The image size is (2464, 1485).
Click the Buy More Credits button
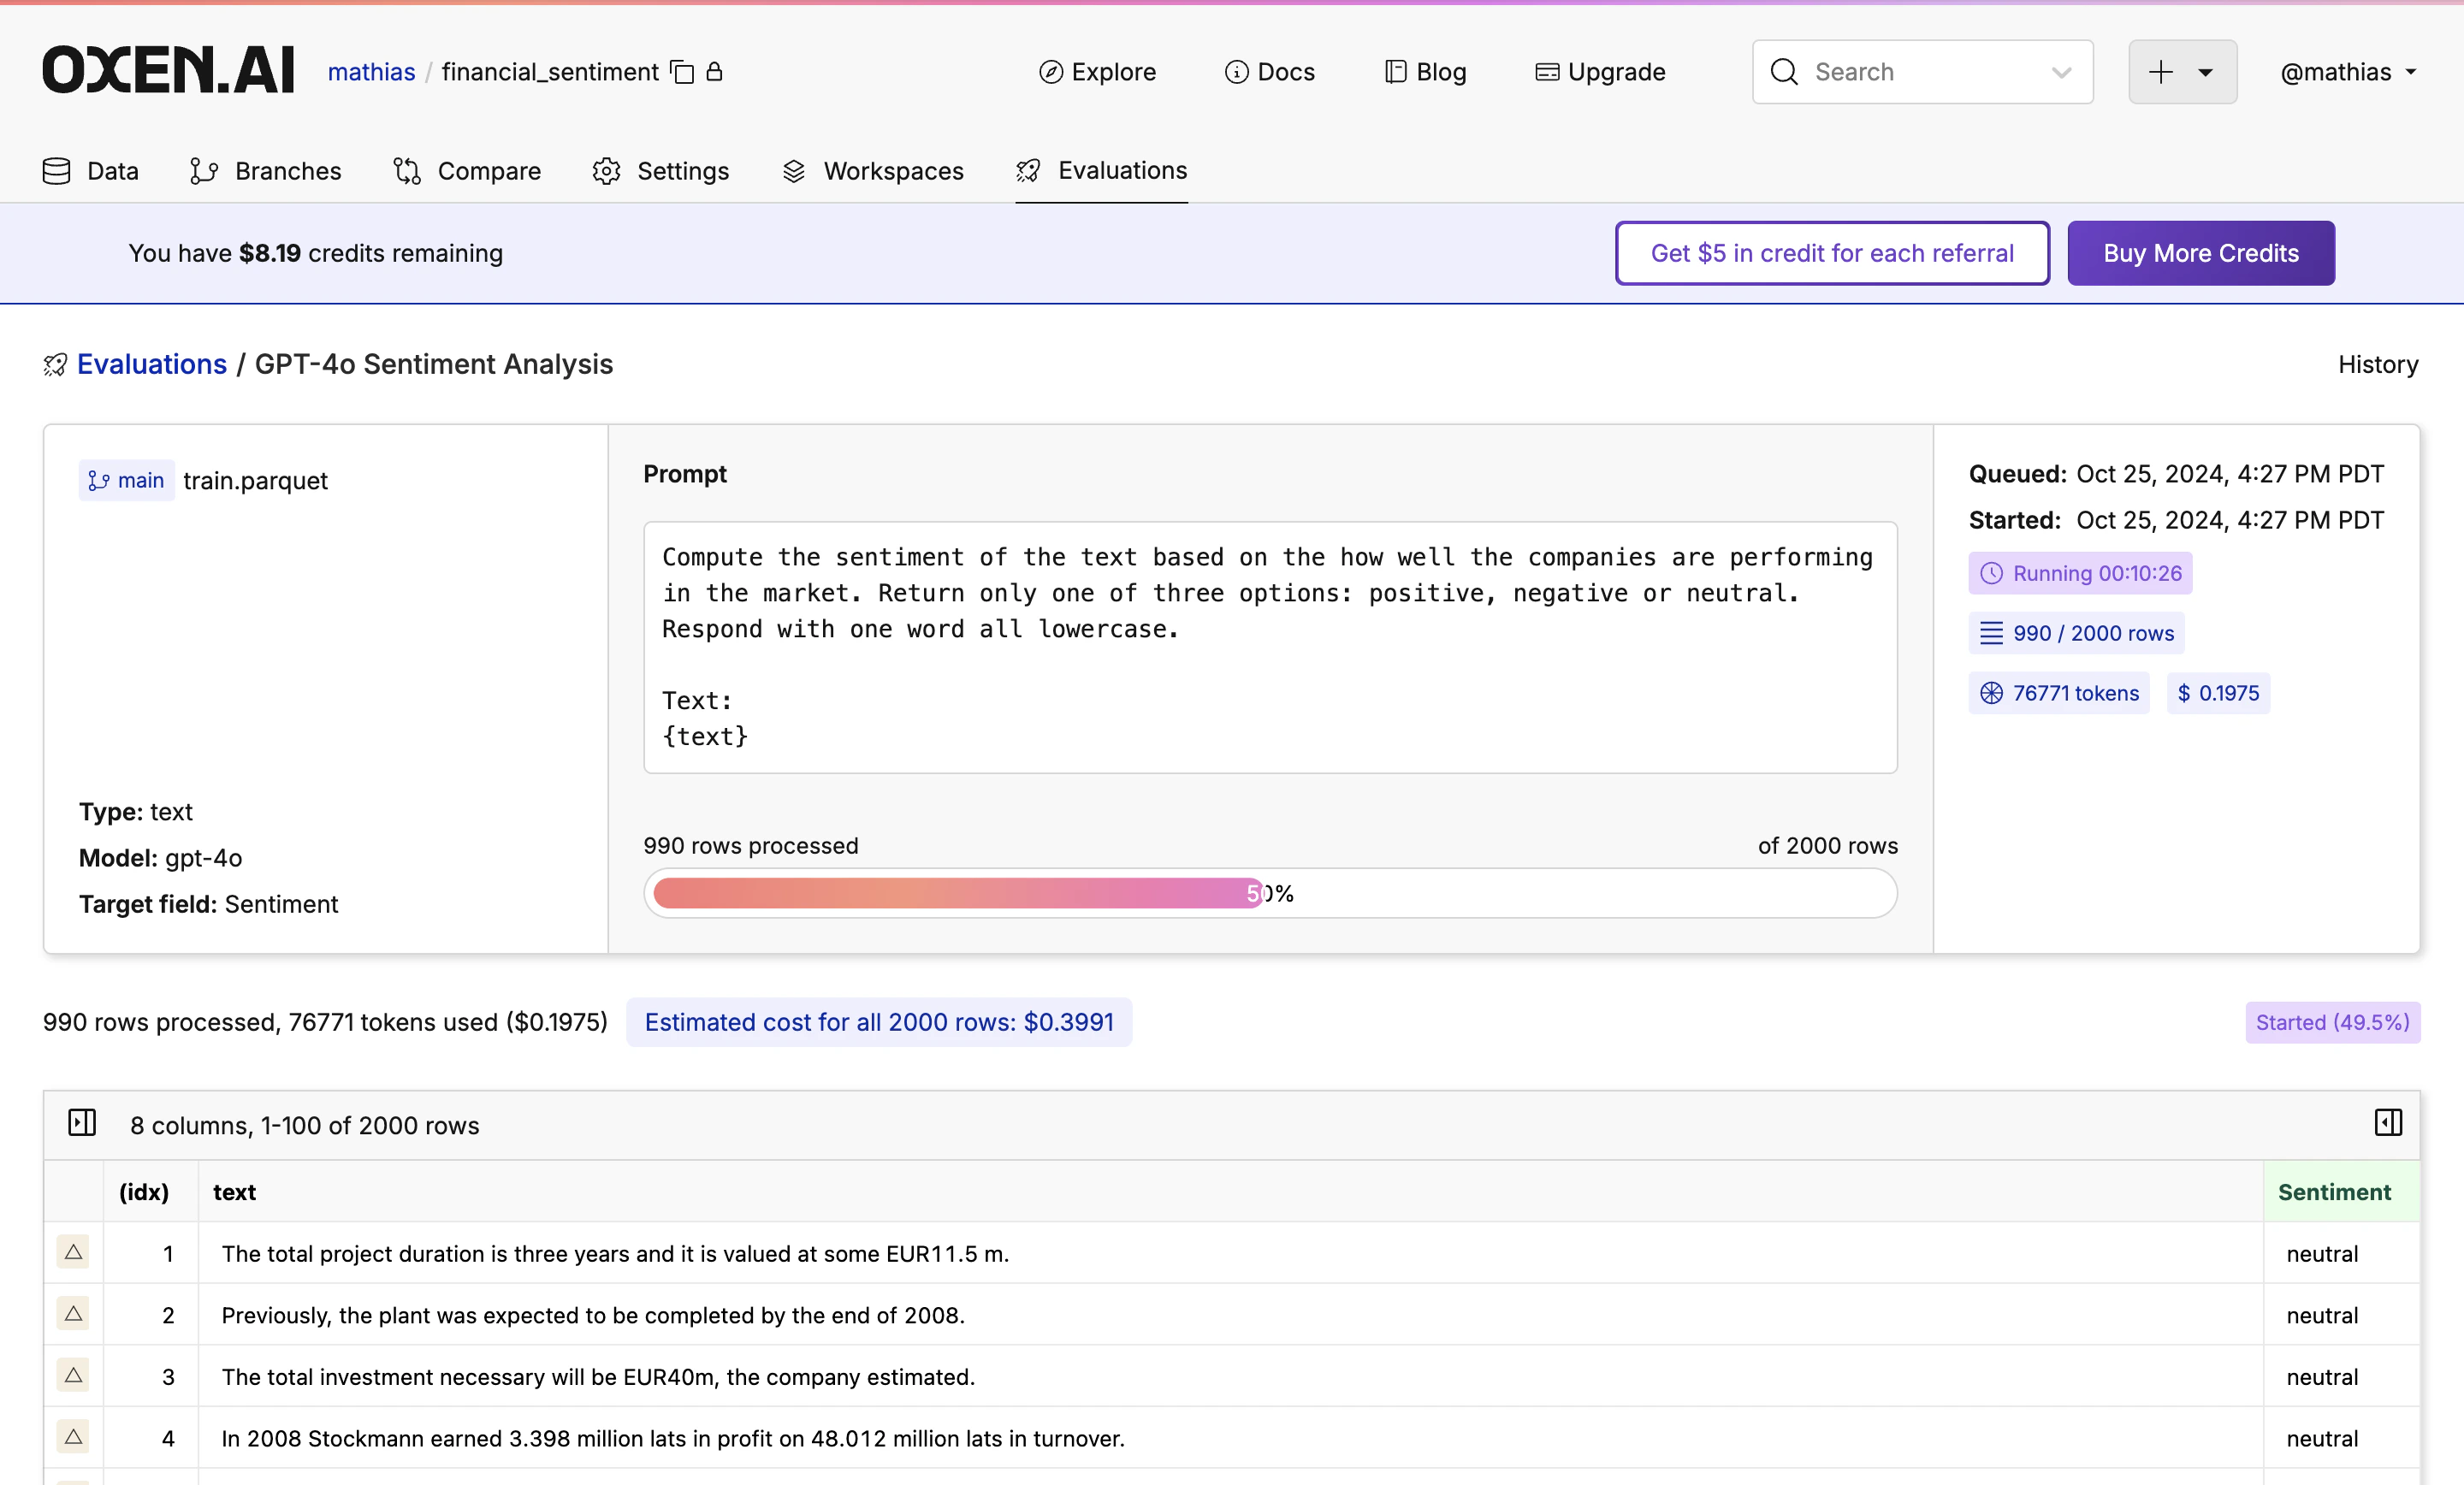pyautogui.click(x=2200, y=253)
